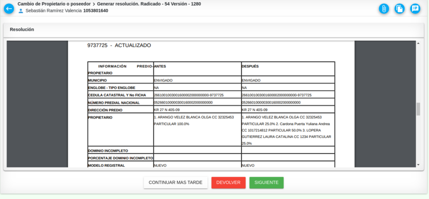Click 'NUEVO' in the DESPUÉS column
This screenshot has height=199, width=429.
[x=248, y=166]
